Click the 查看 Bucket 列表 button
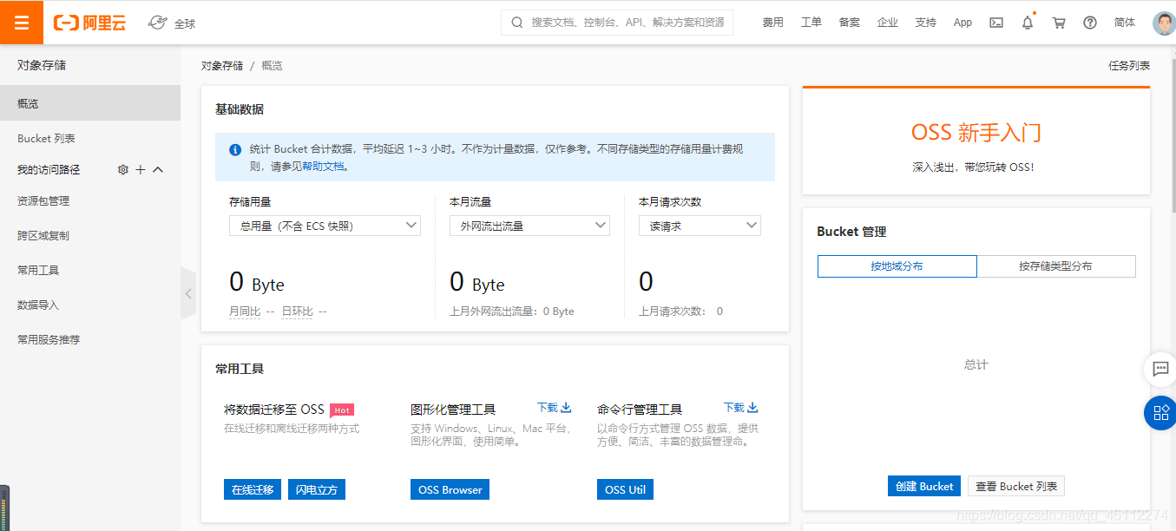1176x531 pixels. click(1016, 486)
